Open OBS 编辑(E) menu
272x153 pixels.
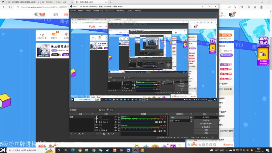click(81, 11)
